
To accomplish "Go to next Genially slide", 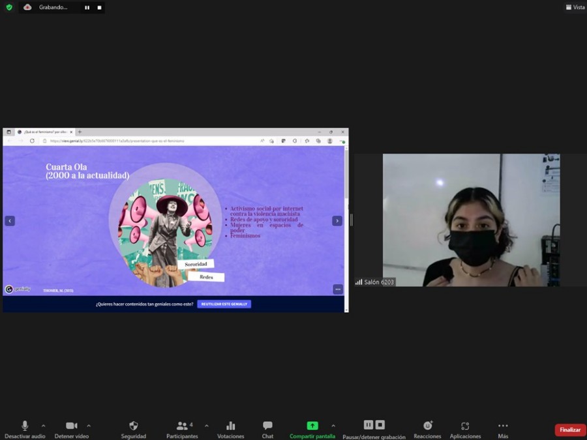I will (x=337, y=221).
